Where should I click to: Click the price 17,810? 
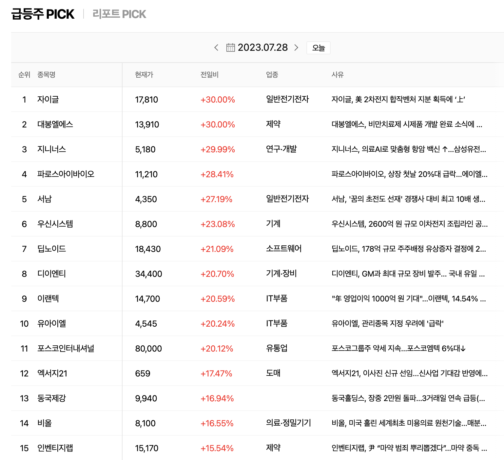pos(146,100)
